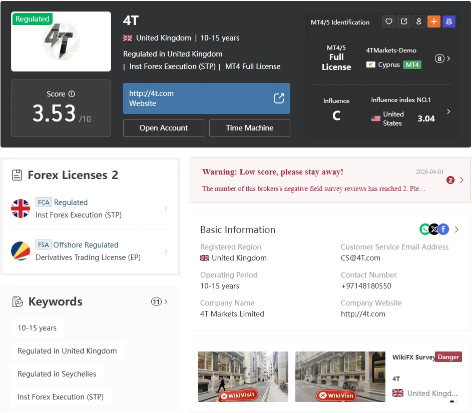Click the Open Account button
472x413 pixels.
[164, 128]
